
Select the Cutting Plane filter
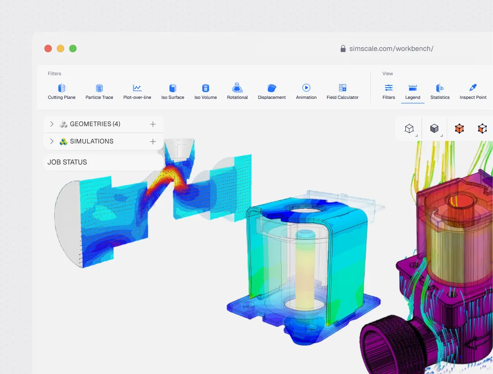coord(61,92)
